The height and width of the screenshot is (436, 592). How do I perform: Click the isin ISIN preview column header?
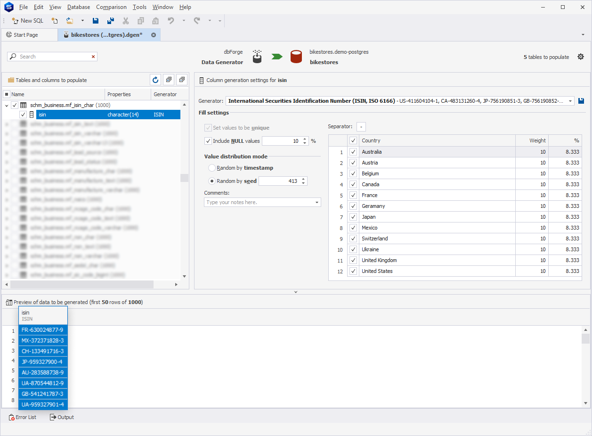point(43,316)
